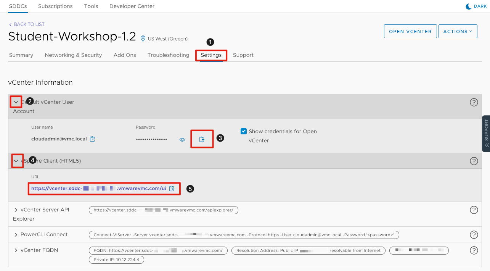Expand vCenter FQDN section
Viewport: 490px width, 271px height.
point(16,250)
